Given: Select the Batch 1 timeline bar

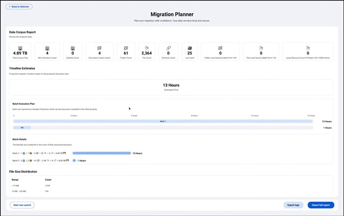Looking at the screenshot, I should tap(163, 122).
